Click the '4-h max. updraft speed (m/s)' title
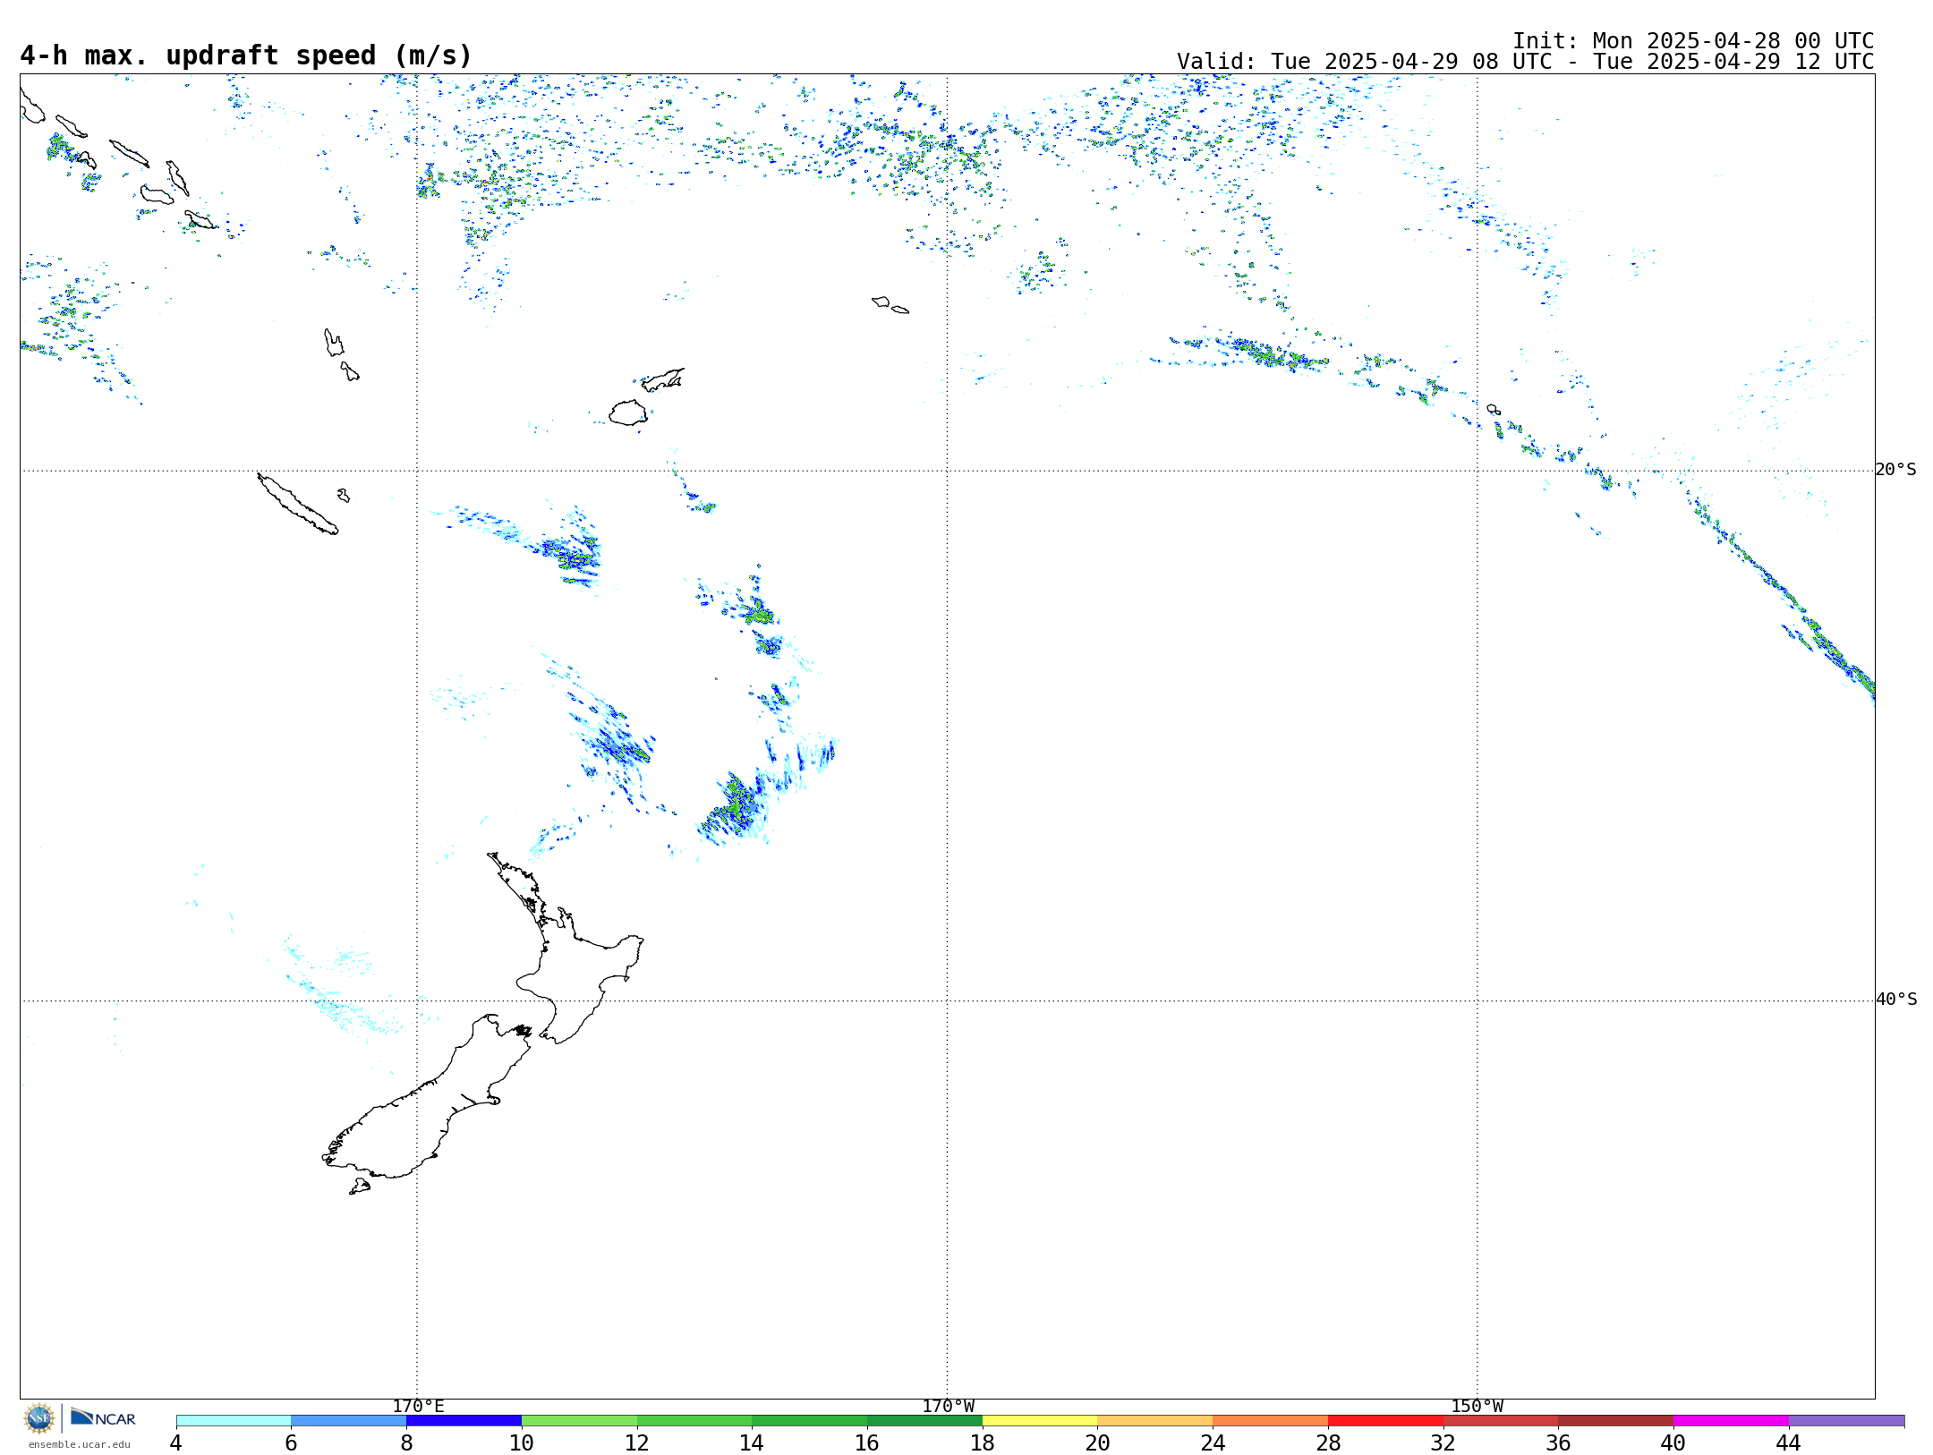 [x=246, y=55]
